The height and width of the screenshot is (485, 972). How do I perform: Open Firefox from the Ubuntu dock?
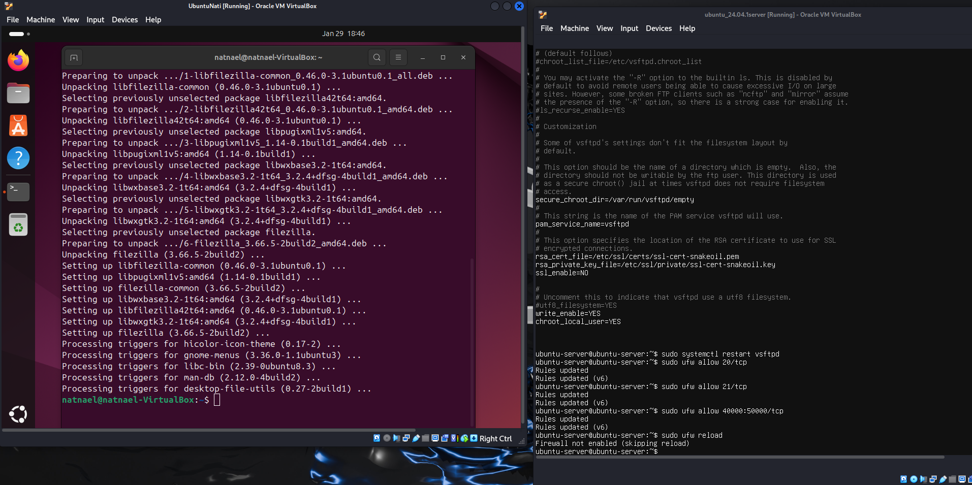coord(18,60)
